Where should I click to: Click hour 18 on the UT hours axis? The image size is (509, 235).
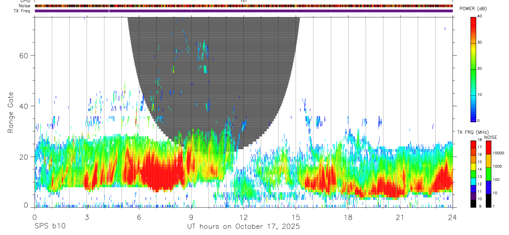348,217
